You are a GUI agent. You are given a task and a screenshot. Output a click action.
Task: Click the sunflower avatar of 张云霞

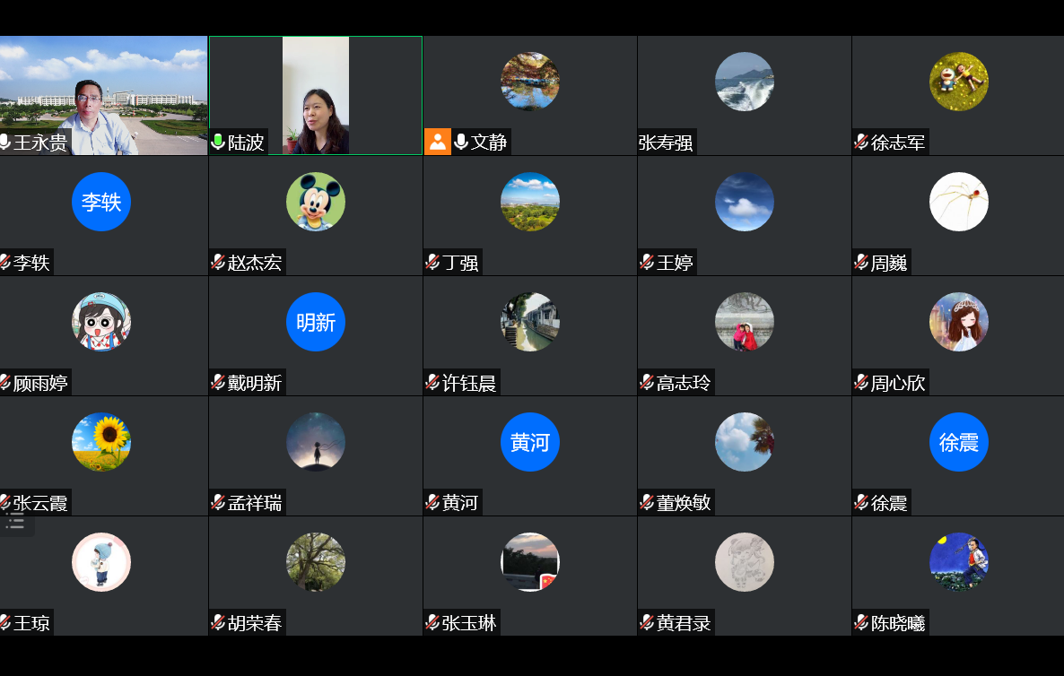(x=101, y=442)
